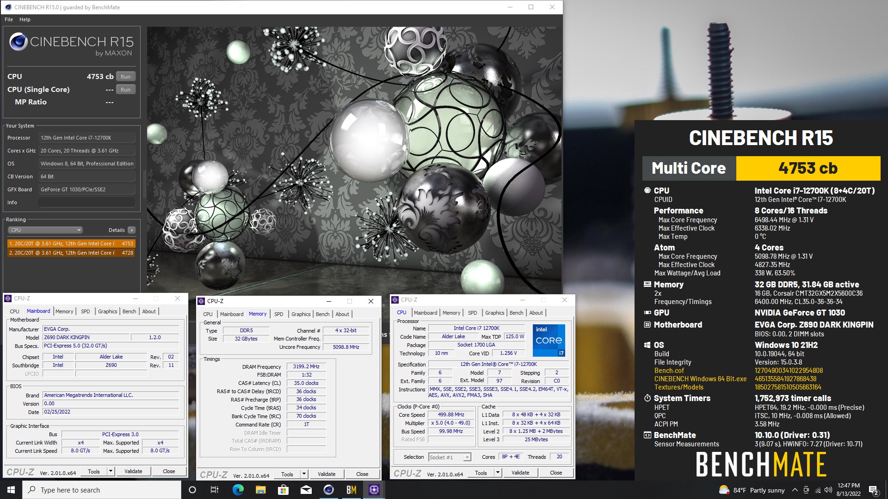
Task: Click Close button in Mainboard CPU-Z window
Action: pyautogui.click(x=169, y=471)
